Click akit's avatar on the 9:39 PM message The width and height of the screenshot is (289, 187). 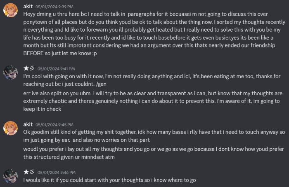point(10,12)
